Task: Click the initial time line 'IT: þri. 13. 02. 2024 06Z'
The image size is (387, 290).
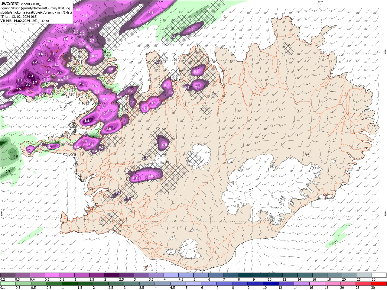Action: pos(19,17)
